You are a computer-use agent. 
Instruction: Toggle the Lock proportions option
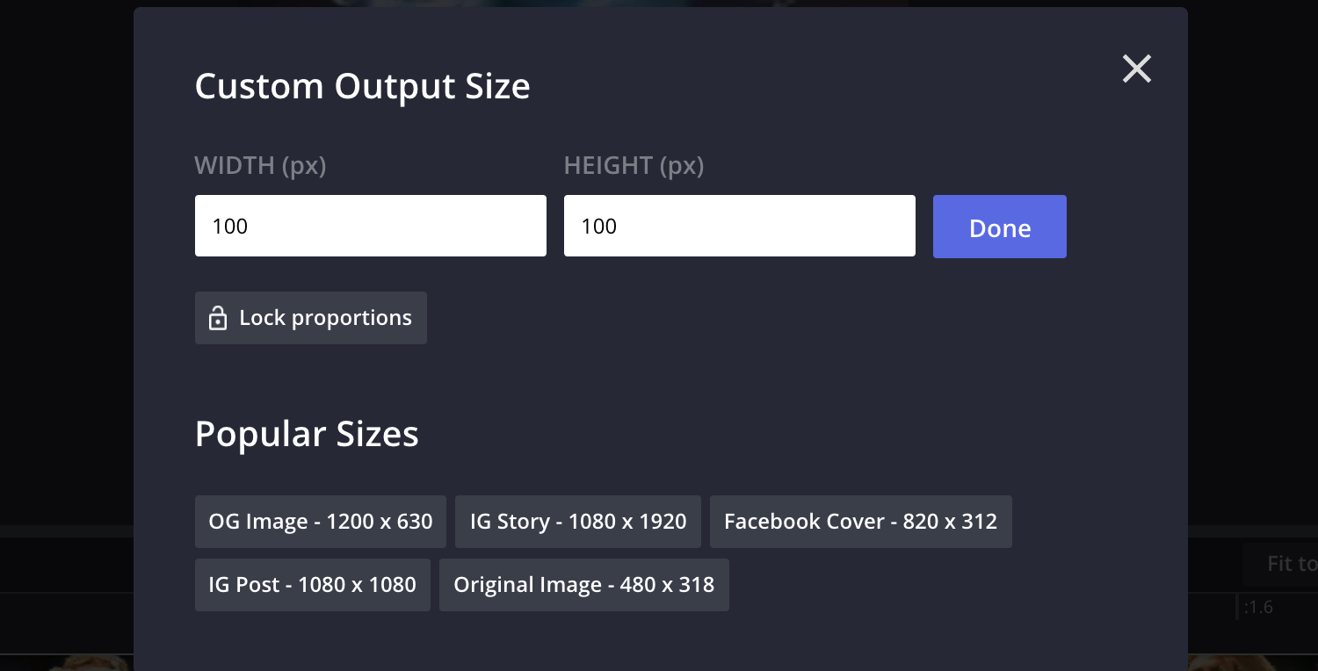[x=311, y=318]
